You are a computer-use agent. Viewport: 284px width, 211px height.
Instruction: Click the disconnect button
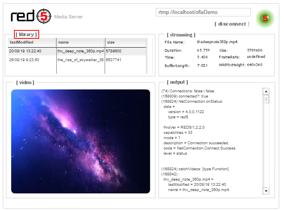(x=232, y=24)
